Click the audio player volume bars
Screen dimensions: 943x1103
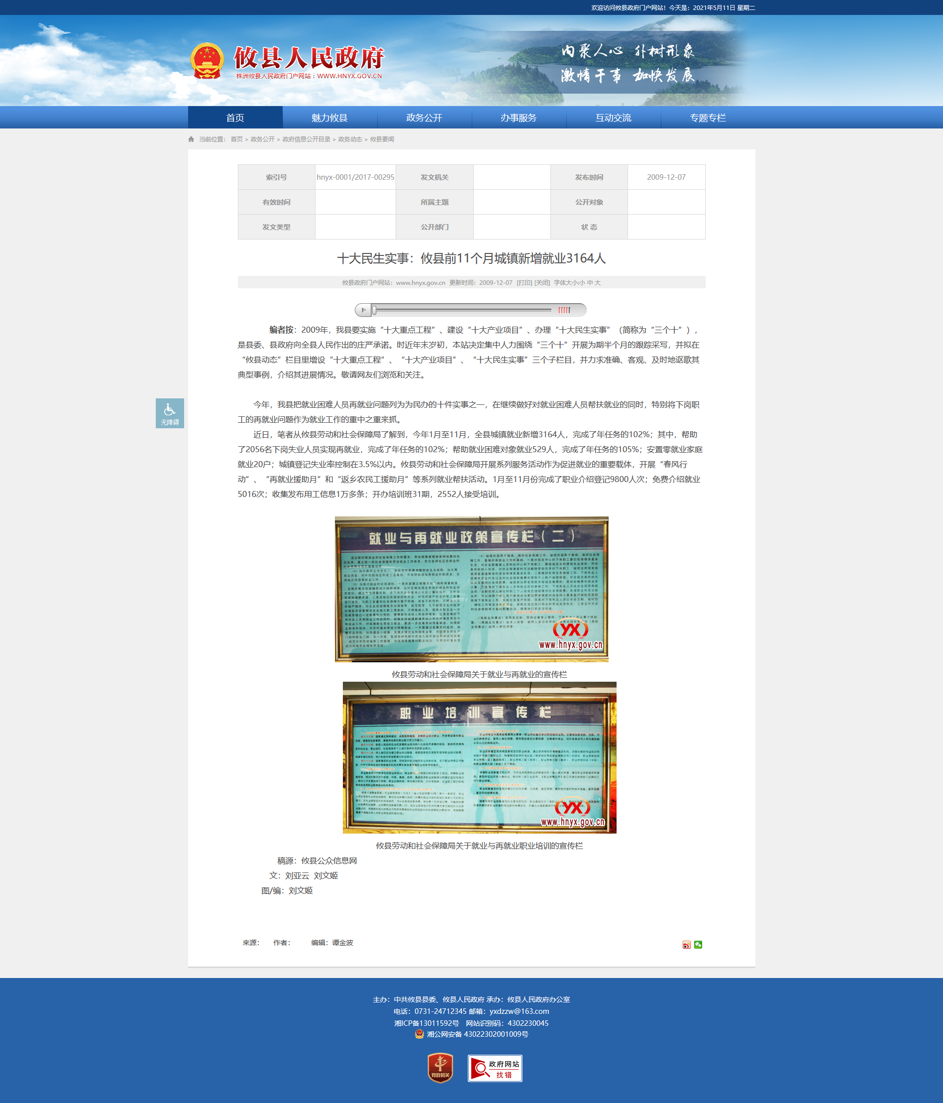(564, 310)
